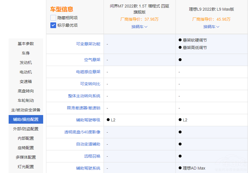Expand 换辆车 selector under 理想L9
The width and height of the screenshot is (248, 173).
(211, 27)
